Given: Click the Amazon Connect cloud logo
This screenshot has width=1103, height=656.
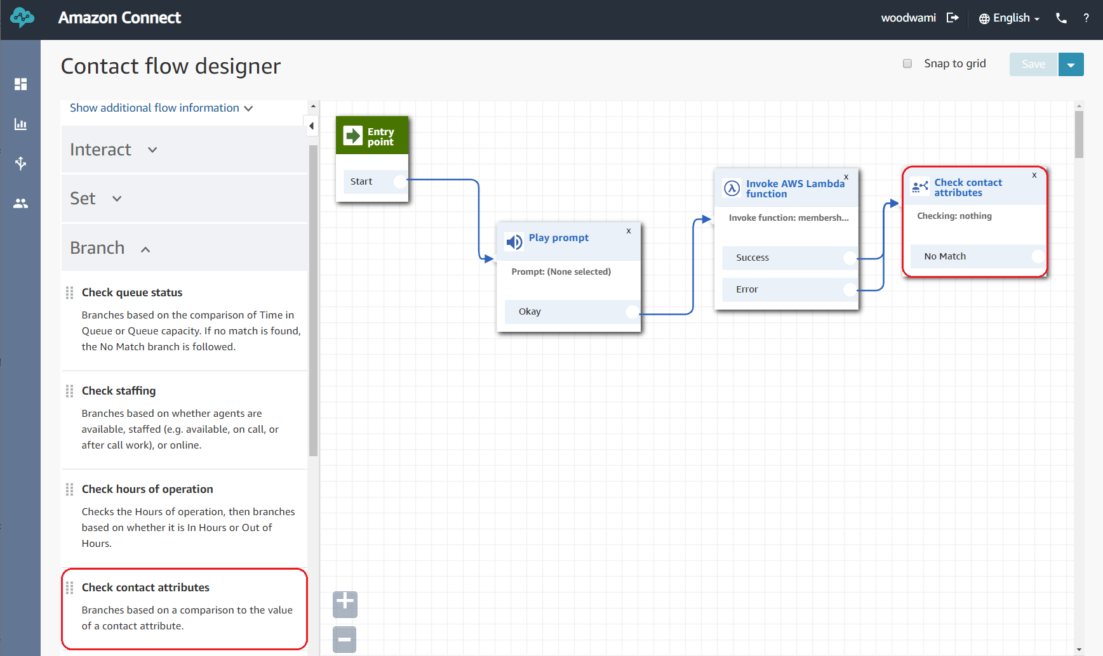Looking at the screenshot, I should tap(22, 18).
